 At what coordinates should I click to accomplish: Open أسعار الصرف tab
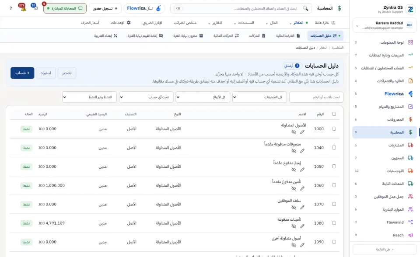90,23
